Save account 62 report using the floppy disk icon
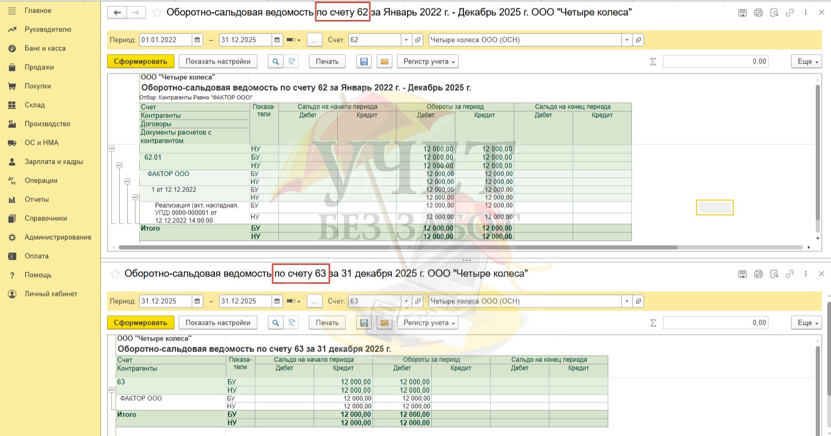This screenshot has height=436, width=831. tap(363, 61)
